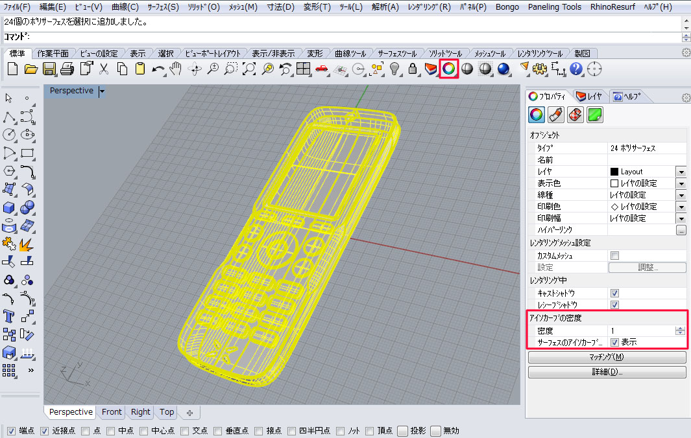The width and height of the screenshot is (691, 438).
Task: Click the ハイパーリンク ellipsis button
Action: click(681, 230)
